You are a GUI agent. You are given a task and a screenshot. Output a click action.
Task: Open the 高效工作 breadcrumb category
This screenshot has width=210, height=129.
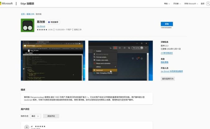click(x=30, y=14)
